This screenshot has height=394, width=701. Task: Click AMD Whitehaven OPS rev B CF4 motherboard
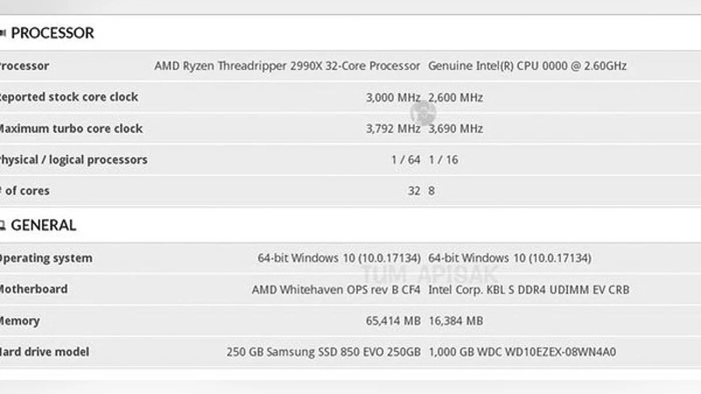[x=336, y=290]
